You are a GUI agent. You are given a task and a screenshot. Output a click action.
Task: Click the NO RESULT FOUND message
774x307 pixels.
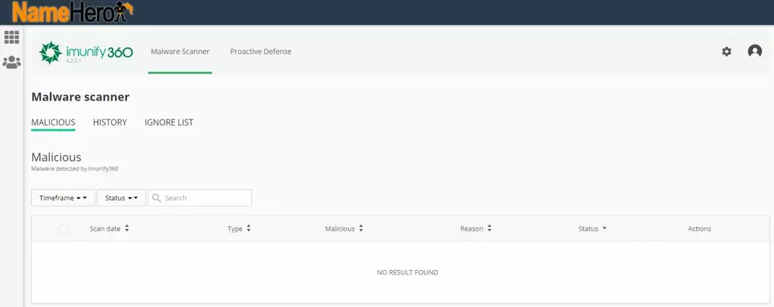[x=407, y=272]
